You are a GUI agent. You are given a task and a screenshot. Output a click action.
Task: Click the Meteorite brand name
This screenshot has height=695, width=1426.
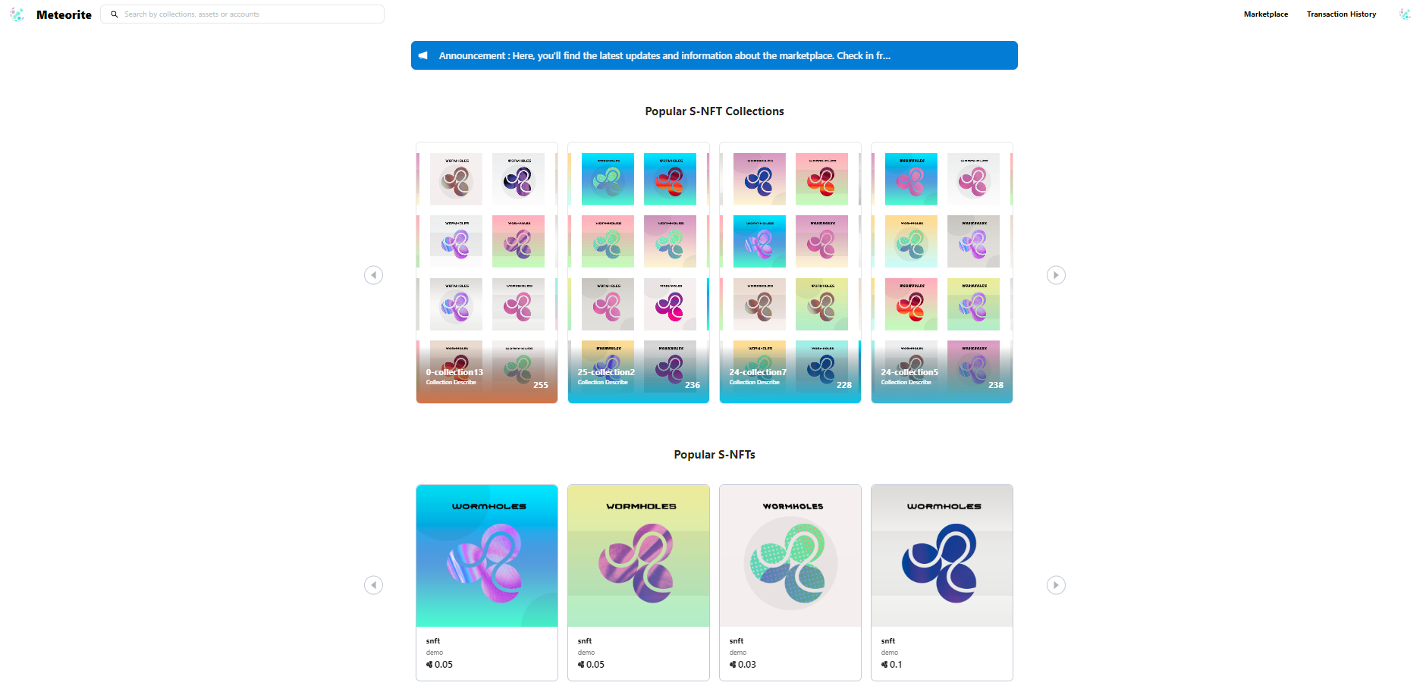click(64, 15)
